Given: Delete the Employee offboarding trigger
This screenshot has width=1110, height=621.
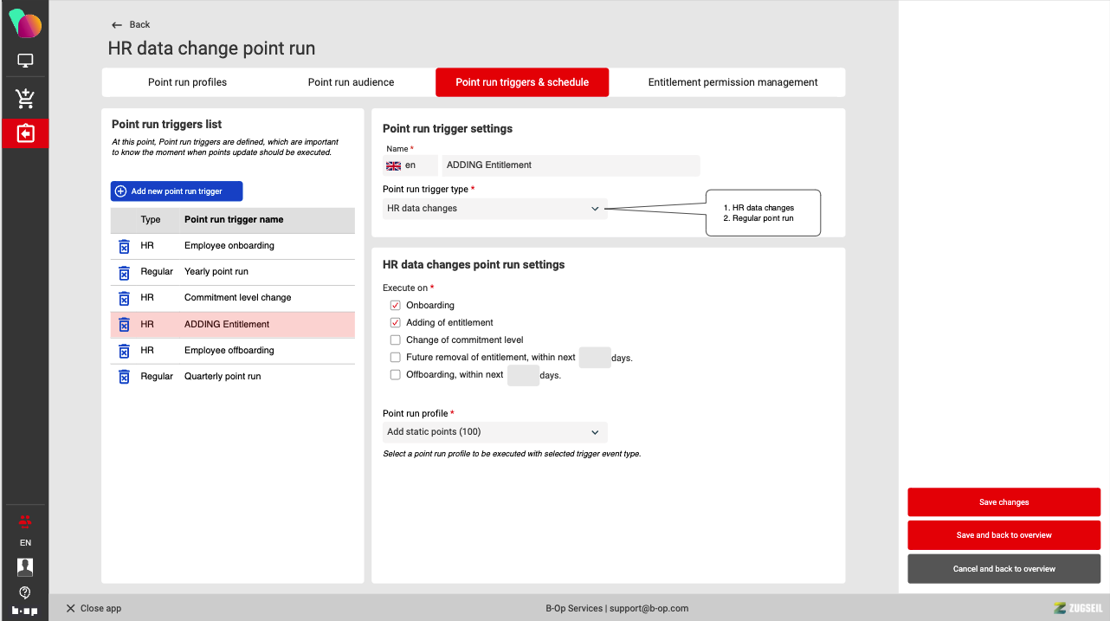Looking at the screenshot, I should point(124,351).
